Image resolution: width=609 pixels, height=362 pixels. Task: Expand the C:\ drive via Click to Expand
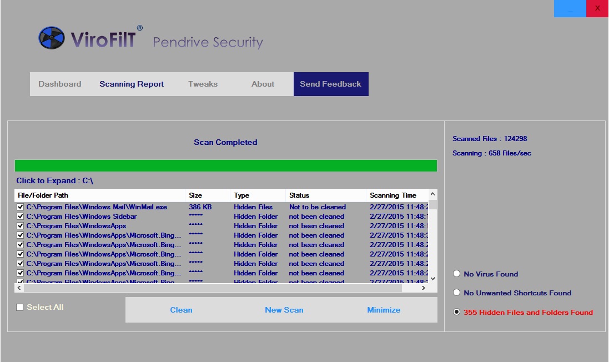55,180
